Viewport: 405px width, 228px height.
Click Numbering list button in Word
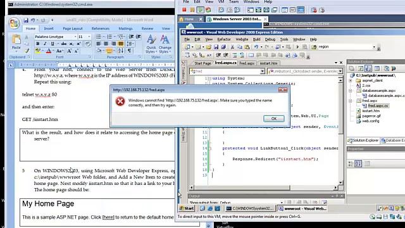tap(109, 37)
